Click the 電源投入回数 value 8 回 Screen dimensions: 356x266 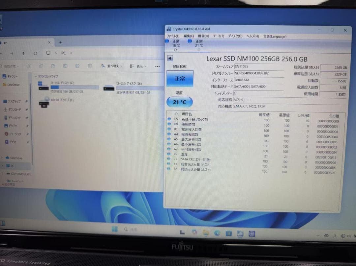coord(333,87)
